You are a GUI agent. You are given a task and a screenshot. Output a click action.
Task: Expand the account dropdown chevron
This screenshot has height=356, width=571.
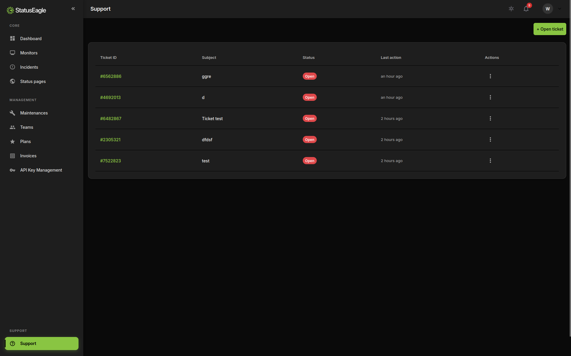[x=560, y=9]
